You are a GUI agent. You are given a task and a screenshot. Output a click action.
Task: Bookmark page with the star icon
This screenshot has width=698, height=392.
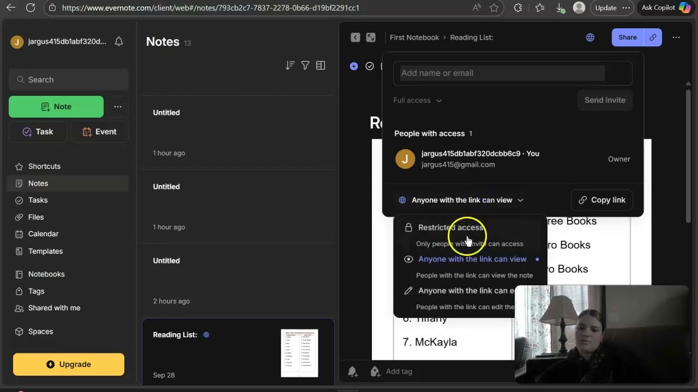(494, 8)
